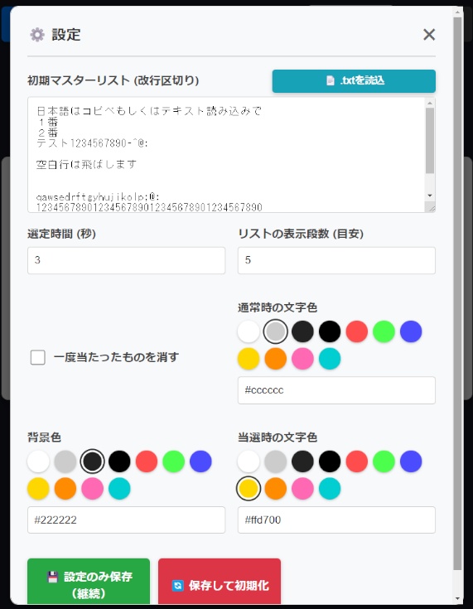Pick red swatch under 当選時の文字色
The height and width of the screenshot is (609, 473).
(x=357, y=462)
